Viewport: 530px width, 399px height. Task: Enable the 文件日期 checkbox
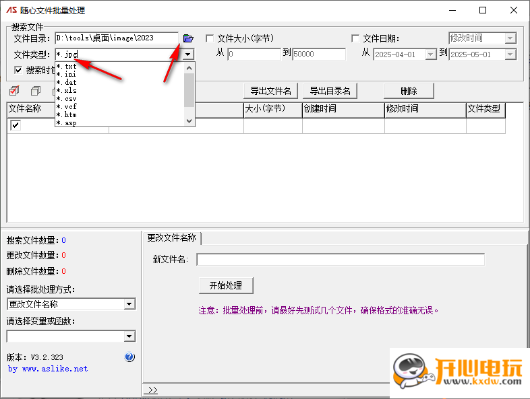point(355,38)
